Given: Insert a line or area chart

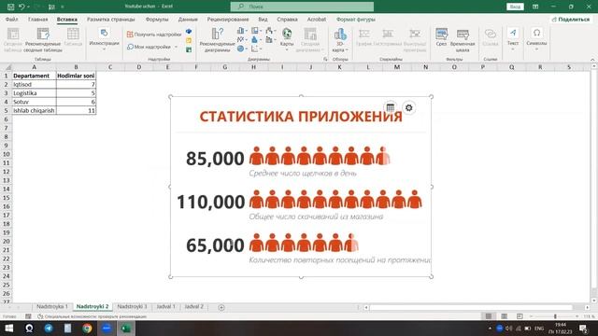Looking at the screenshot, I should point(242,39).
